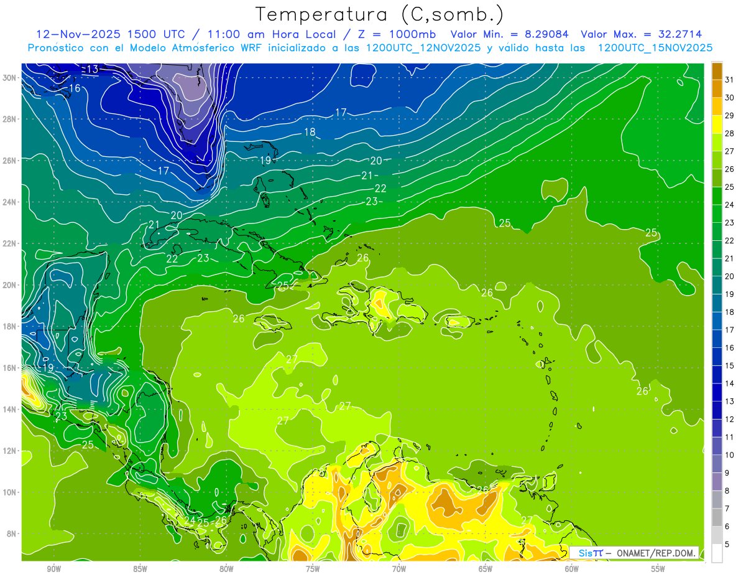Select the '70W' longitude axis label

tap(399, 569)
